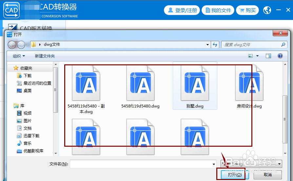
Task: Go forward with the dialog forward arrow
Action: pos(21,45)
